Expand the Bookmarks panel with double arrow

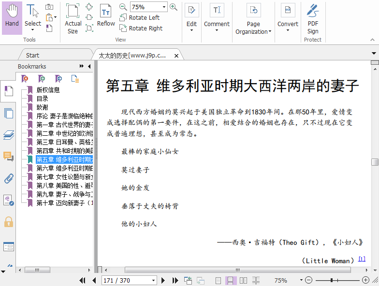click(82, 66)
